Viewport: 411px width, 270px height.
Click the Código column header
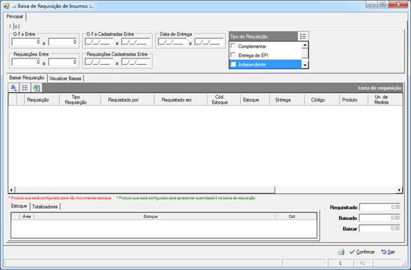[322, 100]
